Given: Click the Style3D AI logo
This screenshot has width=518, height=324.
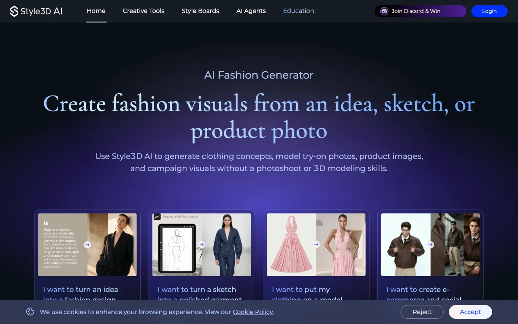Looking at the screenshot, I should (36, 11).
